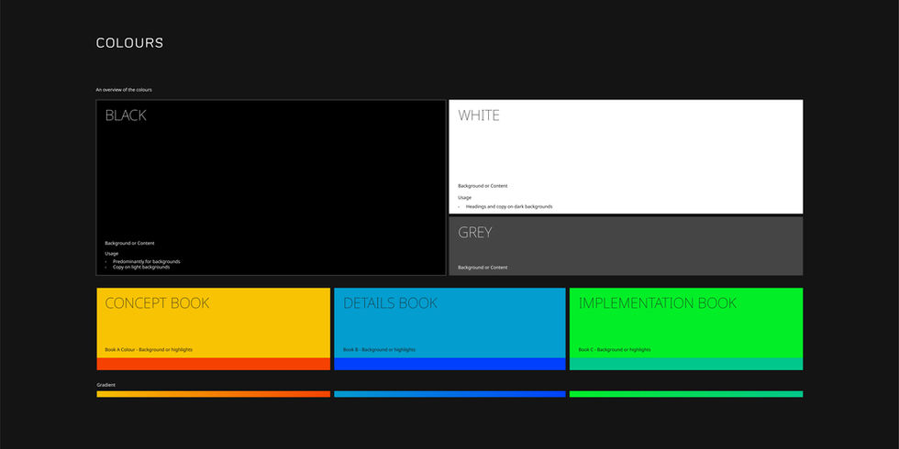Click the 'Usage' label in Black panel

pos(112,253)
